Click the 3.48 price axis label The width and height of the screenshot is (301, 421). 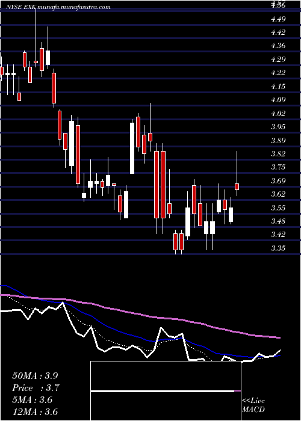tap(278, 221)
